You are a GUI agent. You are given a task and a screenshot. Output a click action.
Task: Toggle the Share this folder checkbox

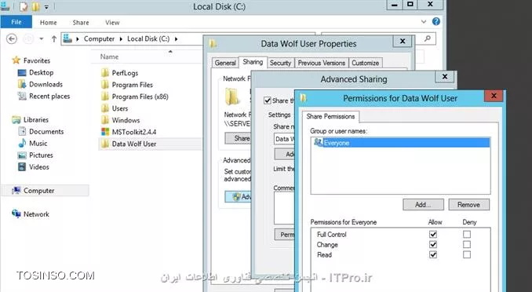[268, 100]
